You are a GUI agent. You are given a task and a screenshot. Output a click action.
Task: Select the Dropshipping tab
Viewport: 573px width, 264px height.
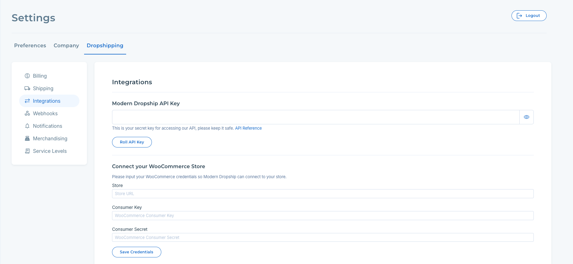pos(105,45)
